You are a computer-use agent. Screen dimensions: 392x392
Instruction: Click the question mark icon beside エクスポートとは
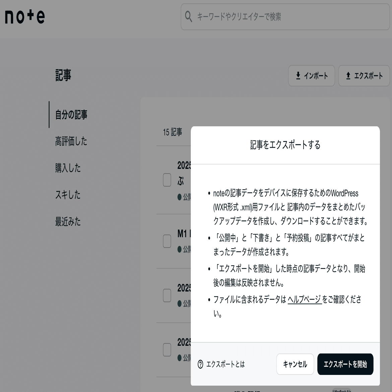(200, 365)
